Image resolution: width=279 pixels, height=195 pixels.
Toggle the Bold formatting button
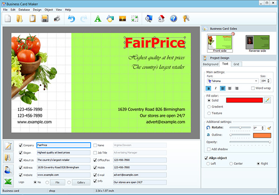click(x=208, y=88)
